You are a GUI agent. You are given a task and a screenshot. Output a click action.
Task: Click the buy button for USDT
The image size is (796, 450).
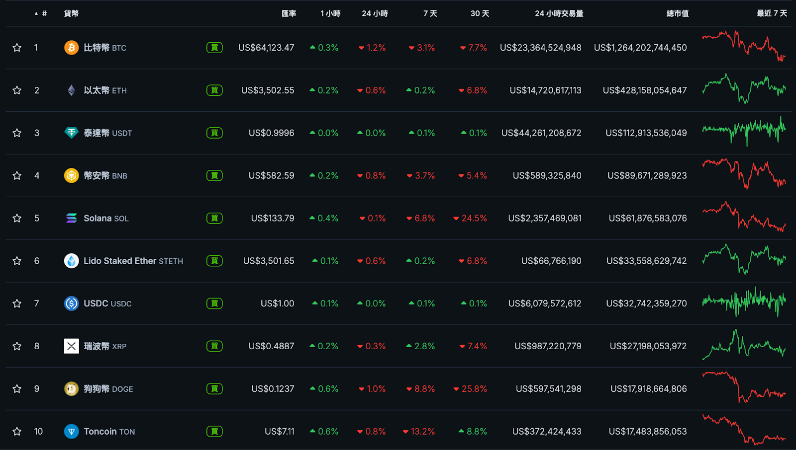[x=214, y=133]
